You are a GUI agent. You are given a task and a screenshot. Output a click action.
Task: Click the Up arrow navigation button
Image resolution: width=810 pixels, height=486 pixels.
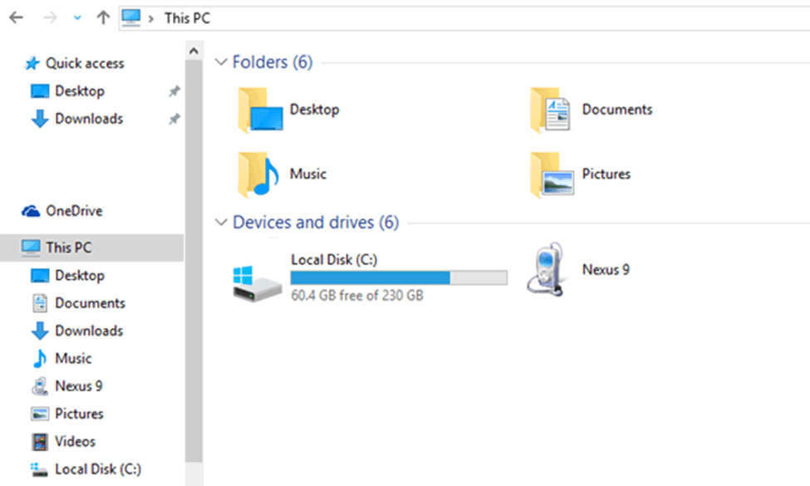click(x=103, y=17)
